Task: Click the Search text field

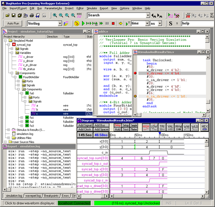Action: [117, 15]
